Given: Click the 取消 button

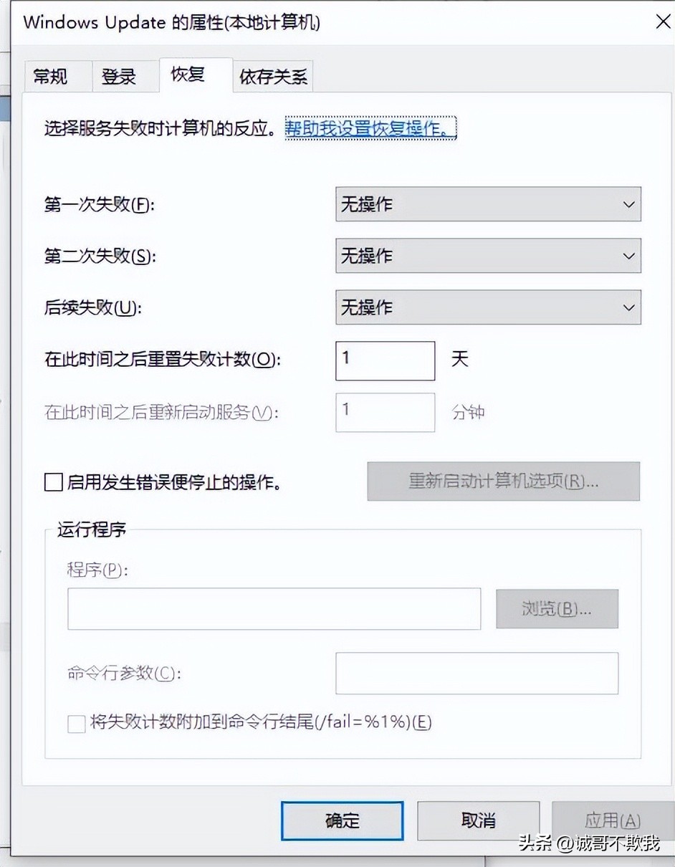Looking at the screenshot, I should pos(478,820).
